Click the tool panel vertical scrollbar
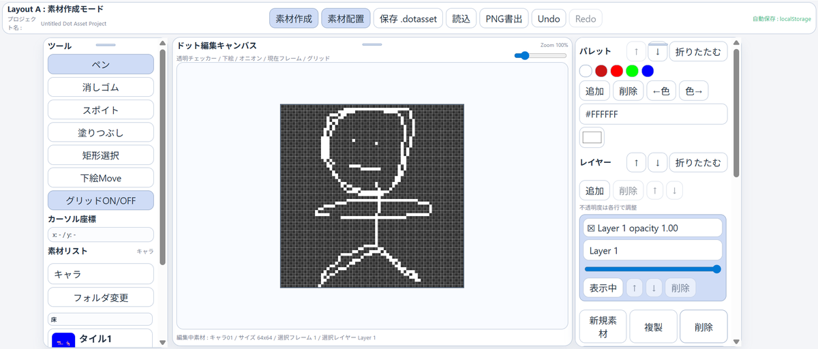Image resolution: width=818 pixels, height=349 pixels. click(x=162, y=157)
